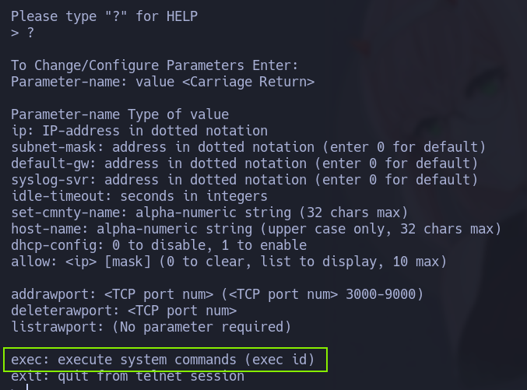Click the addrawport TCP port line
Viewport: 527px width, 390px height.
click(x=217, y=294)
